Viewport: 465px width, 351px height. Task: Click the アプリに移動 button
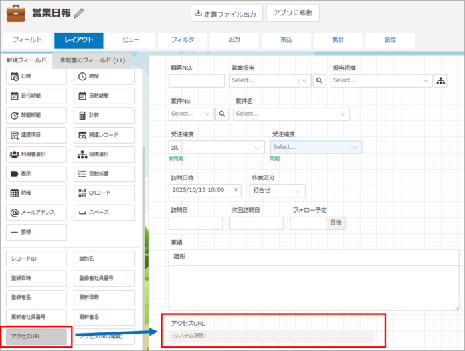(x=293, y=13)
